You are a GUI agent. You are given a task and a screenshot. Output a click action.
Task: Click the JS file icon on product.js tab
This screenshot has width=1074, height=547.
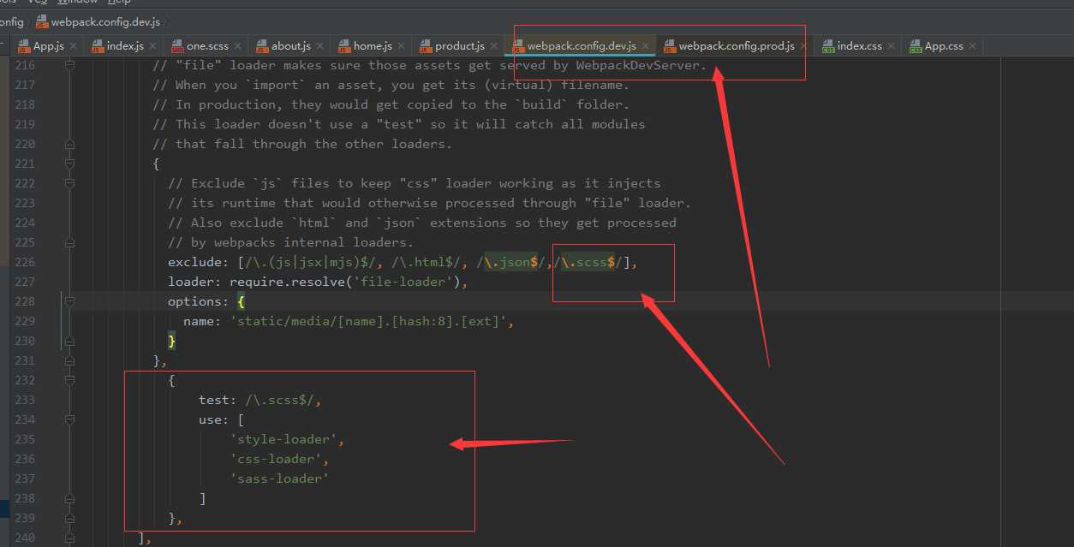point(426,46)
